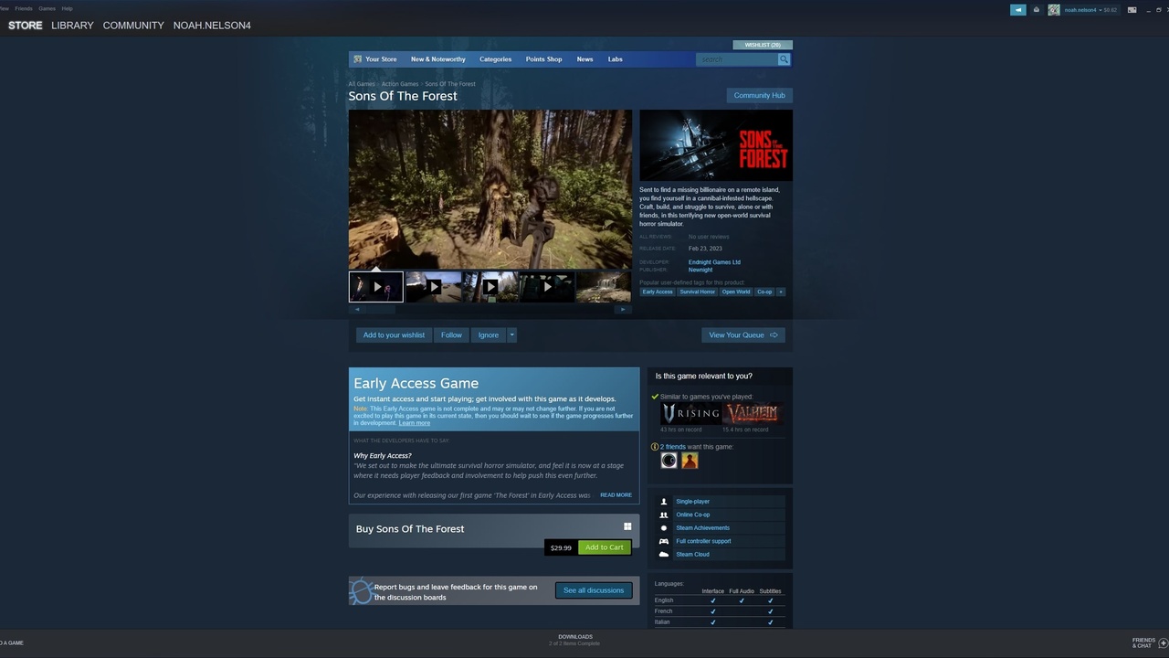Open the inbox notification icon
Viewport: 1169px width, 658px height.
click(1036, 9)
